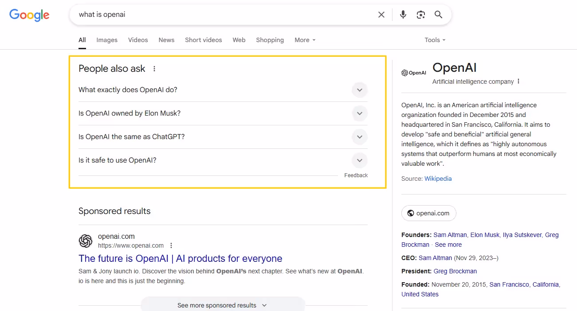Open Sam Altman founder link
Screen dimensions: 577x311
point(450,235)
